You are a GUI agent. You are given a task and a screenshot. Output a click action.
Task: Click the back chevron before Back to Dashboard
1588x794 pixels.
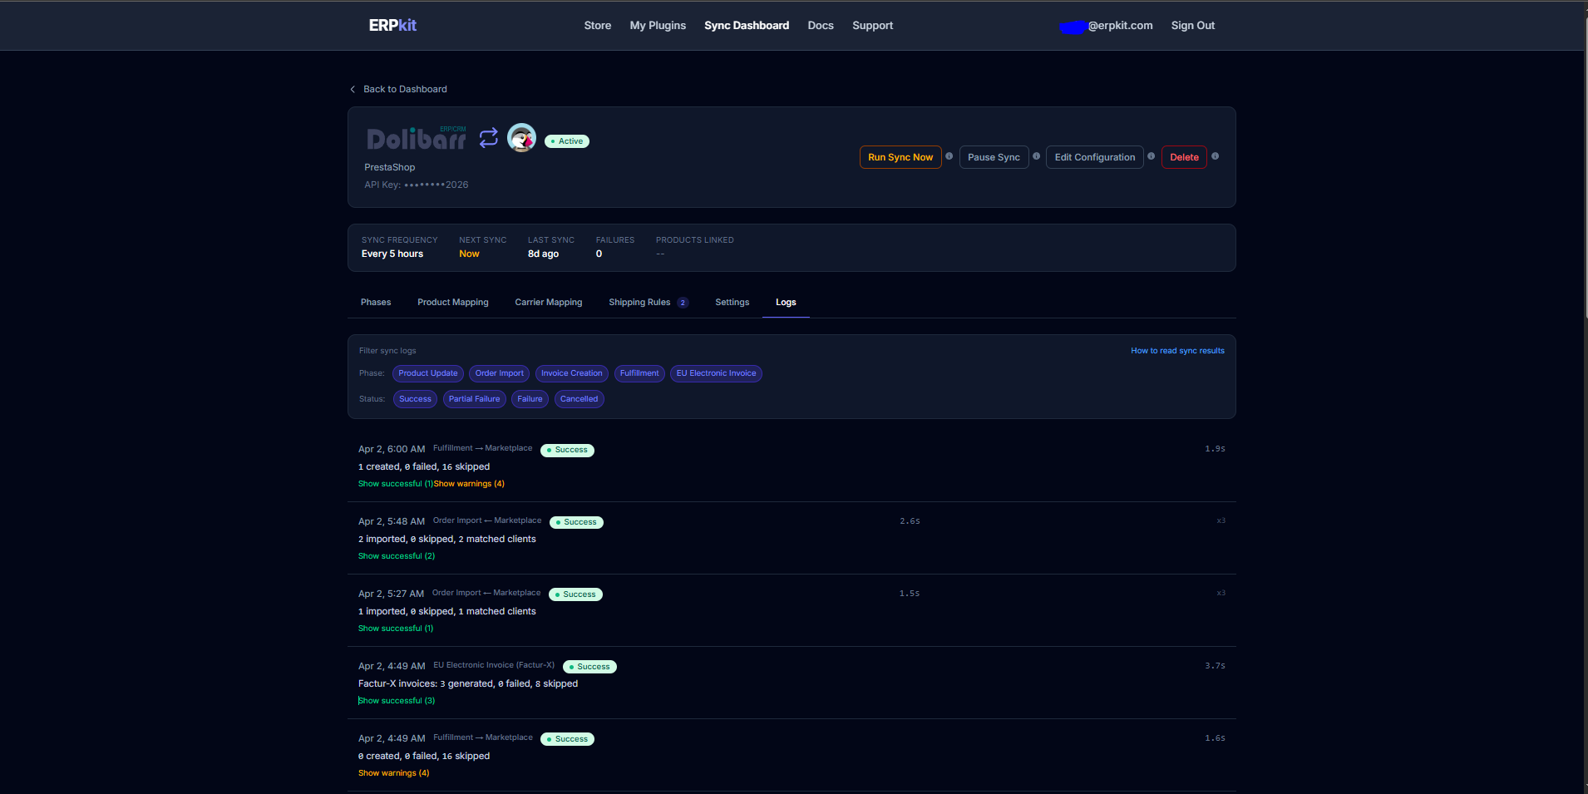[x=352, y=89]
